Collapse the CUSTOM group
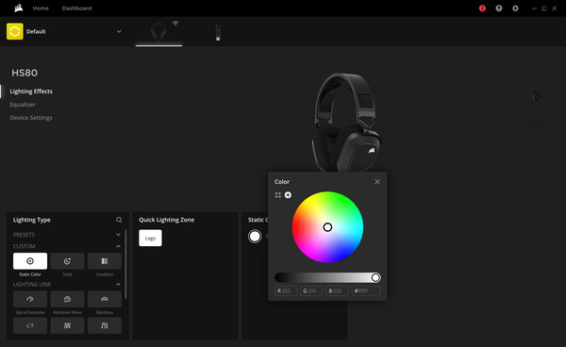 [118, 246]
